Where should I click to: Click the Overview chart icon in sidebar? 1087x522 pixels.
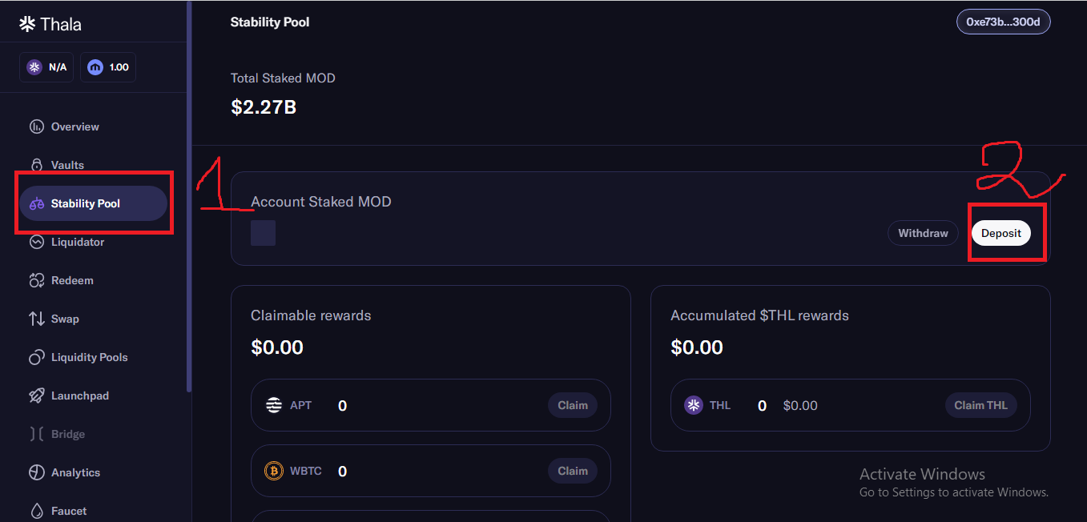(x=36, y=126)
